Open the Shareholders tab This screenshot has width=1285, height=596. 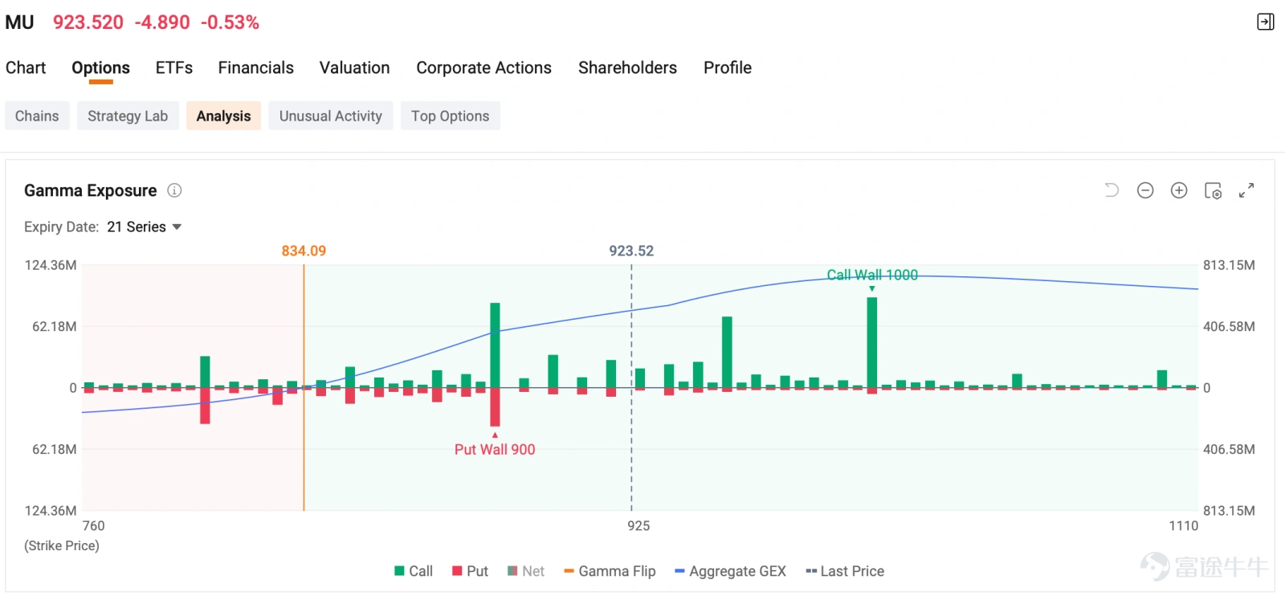click(x=628, y=67)
